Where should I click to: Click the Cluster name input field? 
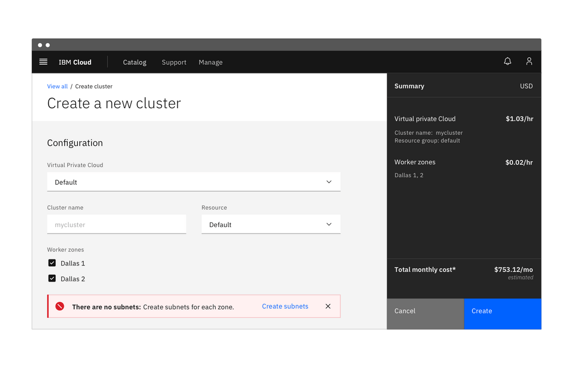(x=116, y=224)
